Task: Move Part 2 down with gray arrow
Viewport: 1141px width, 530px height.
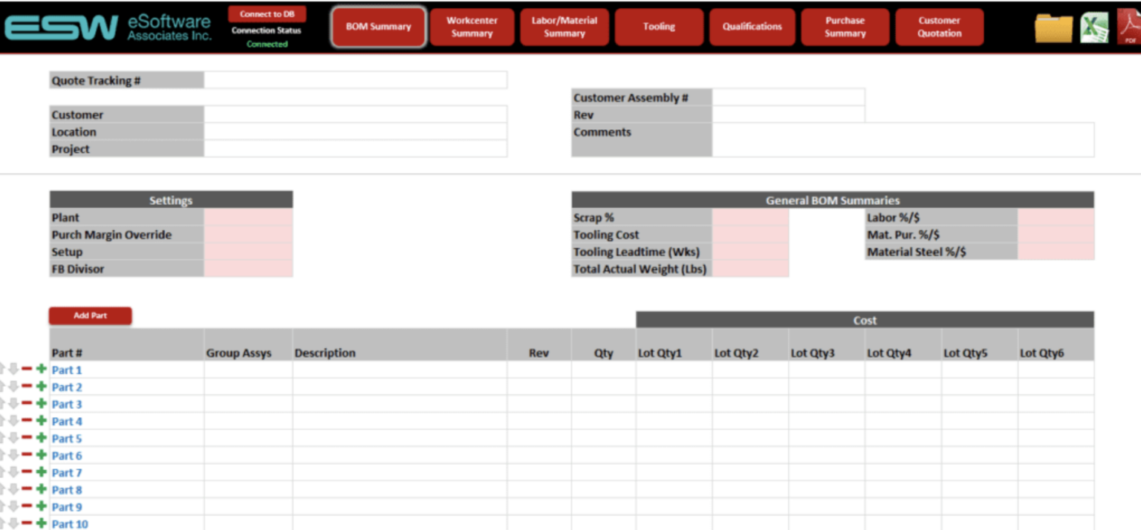Action: [x=13, y=386]
